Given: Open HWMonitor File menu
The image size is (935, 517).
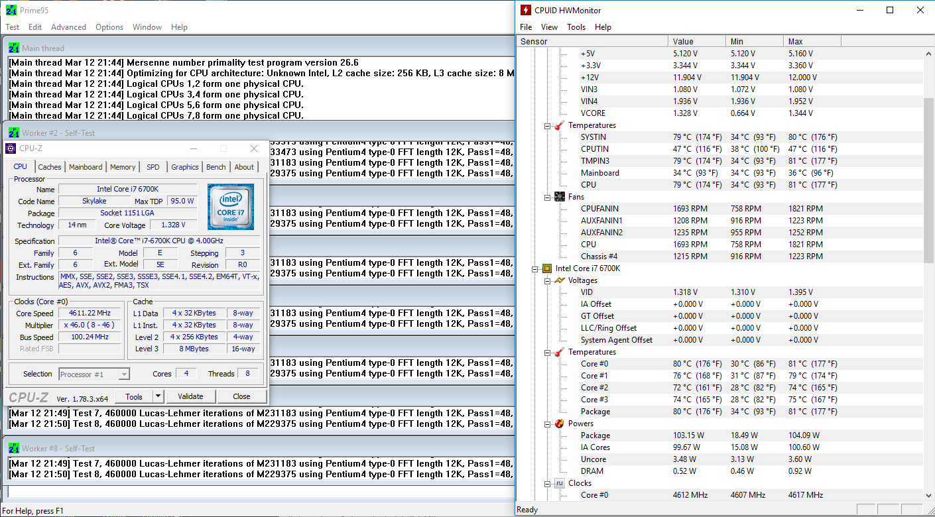Looking at the screenshot, I should point(526,27).
